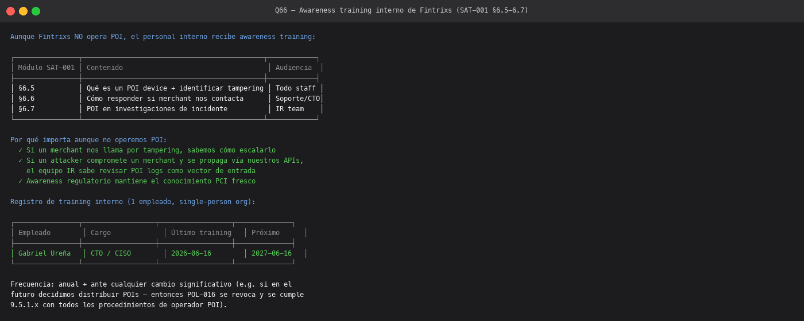The image size is (804, 321).
Task: Select the 'Cargo' column header
Action: click(100, 233)
